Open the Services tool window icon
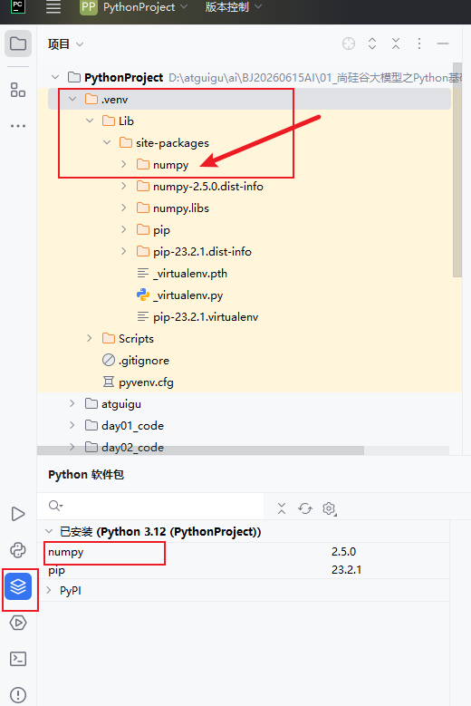Image resolution: width=471 pixels, height=706 pixels. pos(18,623)
